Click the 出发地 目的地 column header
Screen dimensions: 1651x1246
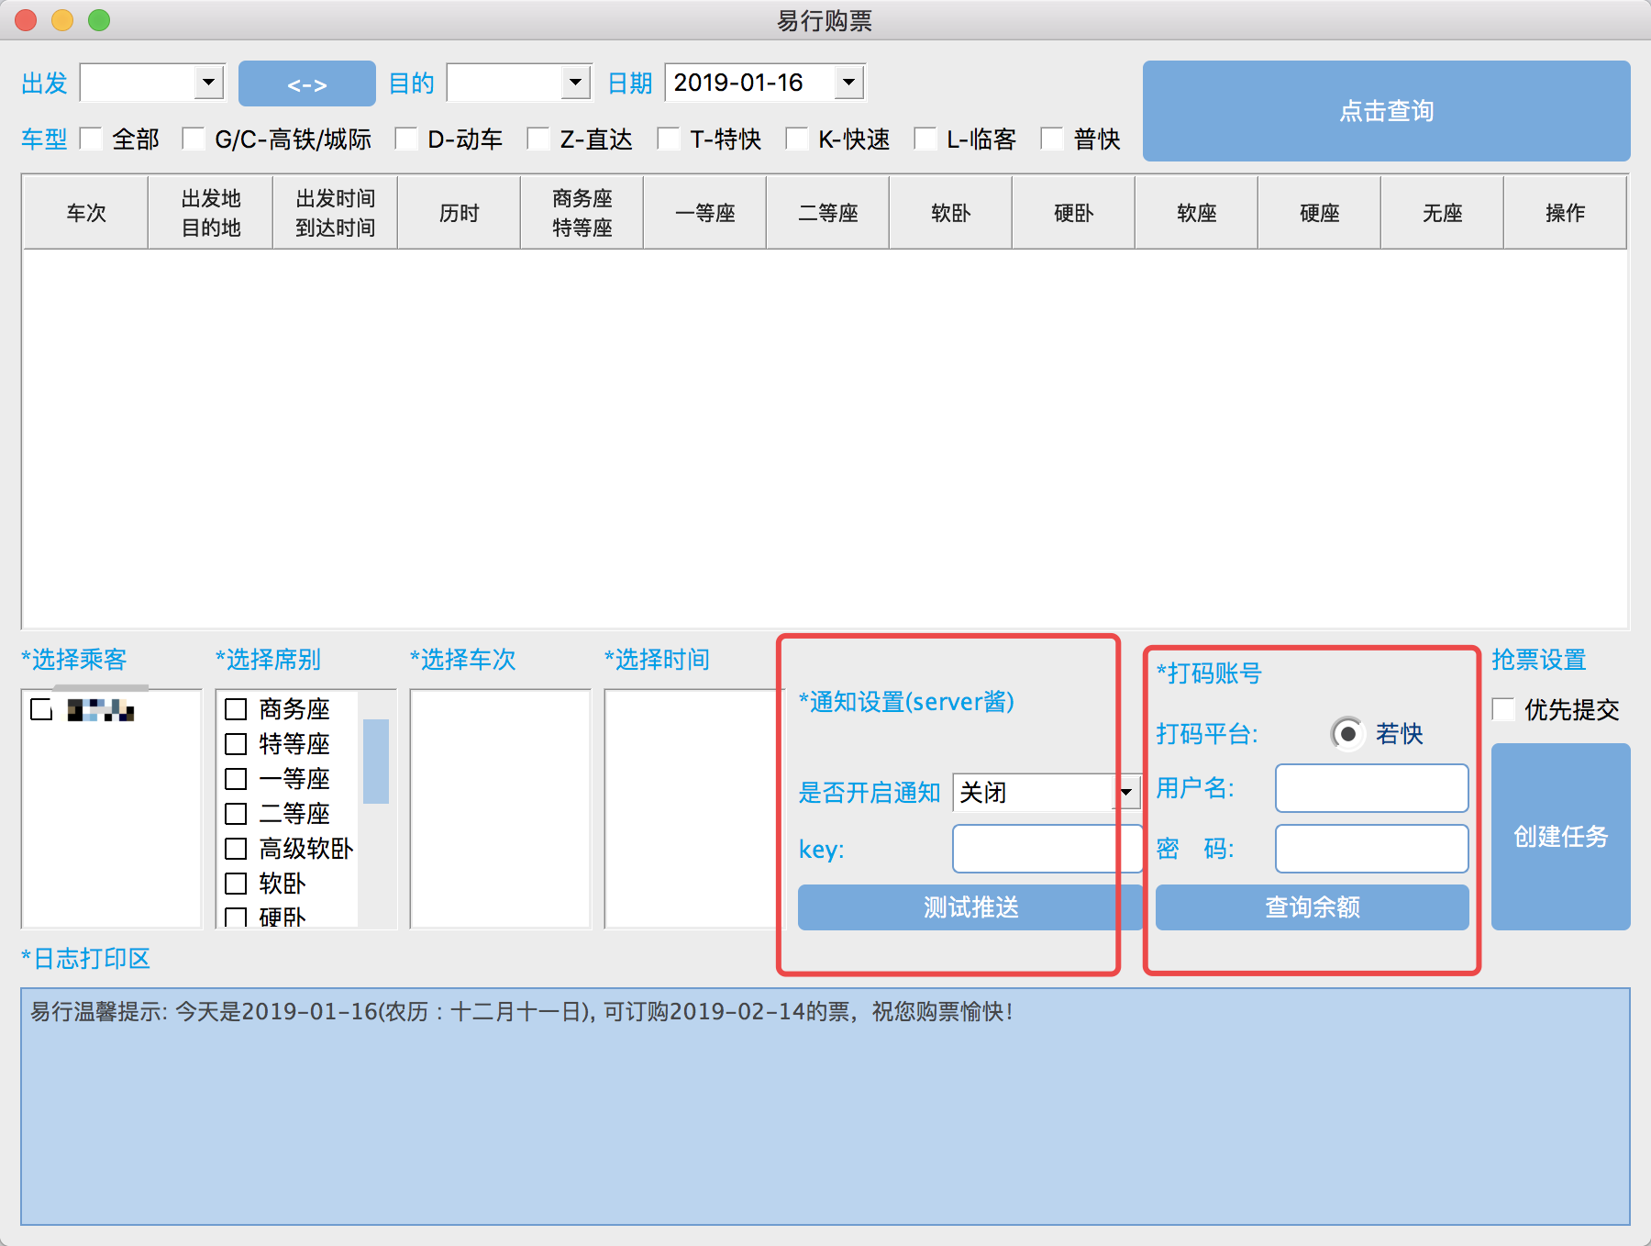(211, 213)
